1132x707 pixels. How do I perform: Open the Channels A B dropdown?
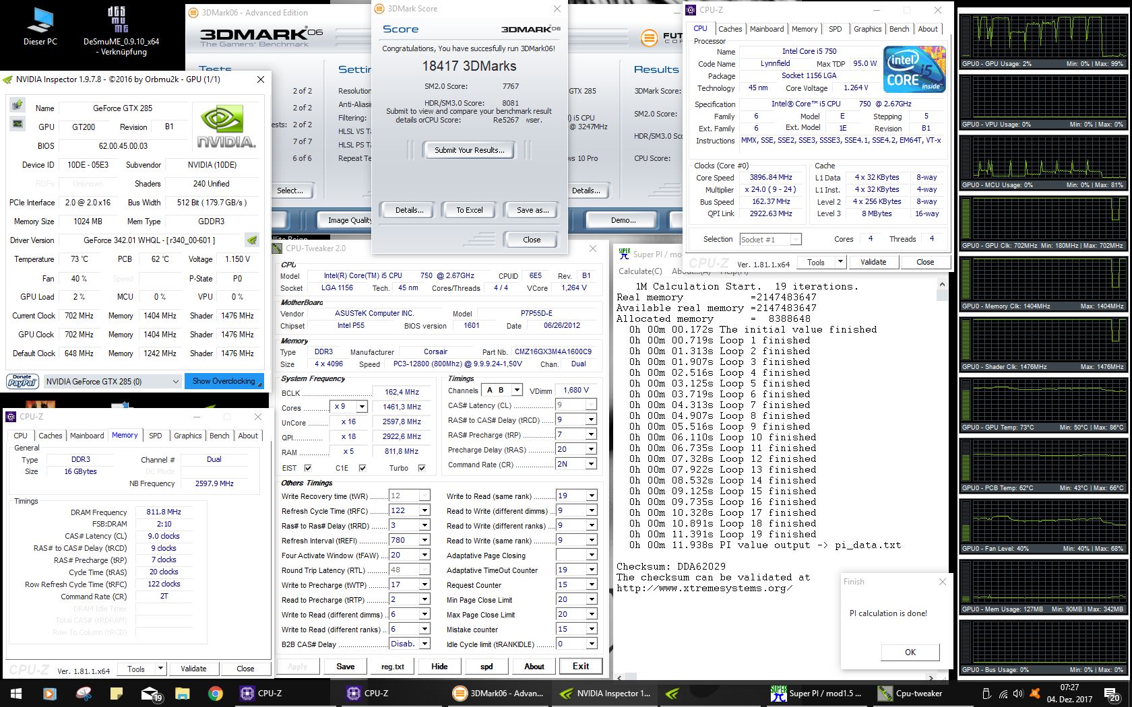coord(517,390)
